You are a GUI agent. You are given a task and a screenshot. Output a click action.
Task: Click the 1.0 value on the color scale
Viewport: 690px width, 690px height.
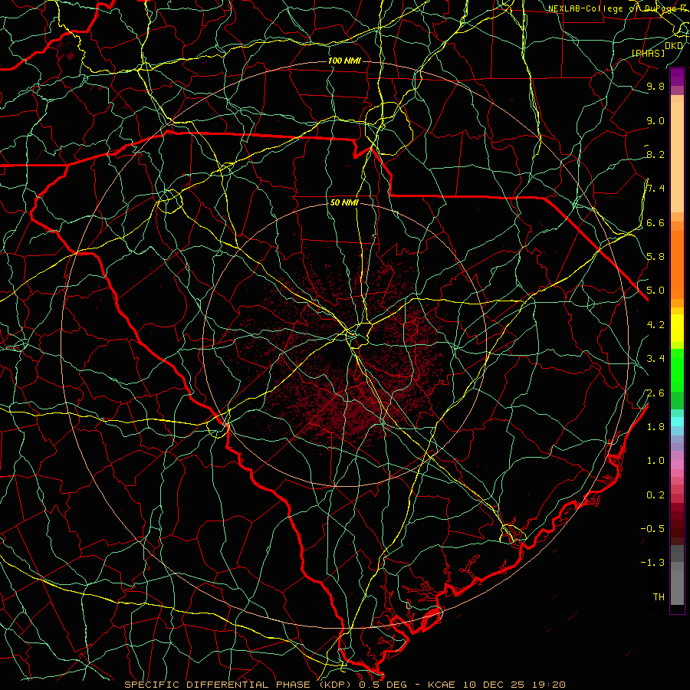click(655, 461)
